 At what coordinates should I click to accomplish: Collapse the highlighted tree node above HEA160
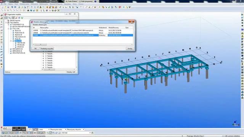pyautogui.click(x=11, y=41)
